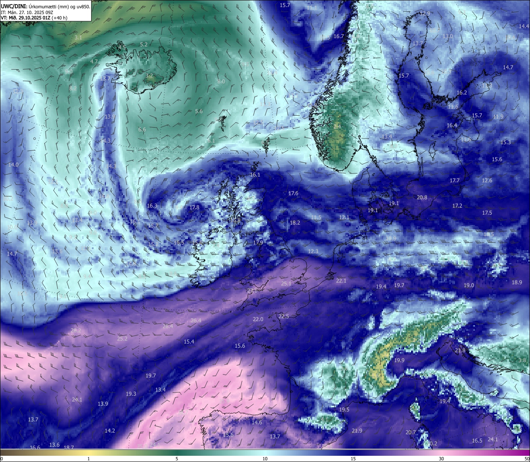
Task: Click the 17.7 value label
Action: click(x=455, y=181)
